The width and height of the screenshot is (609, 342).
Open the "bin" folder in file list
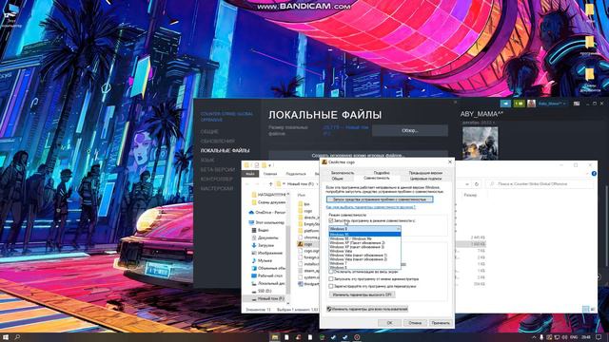tap(304, 204)
